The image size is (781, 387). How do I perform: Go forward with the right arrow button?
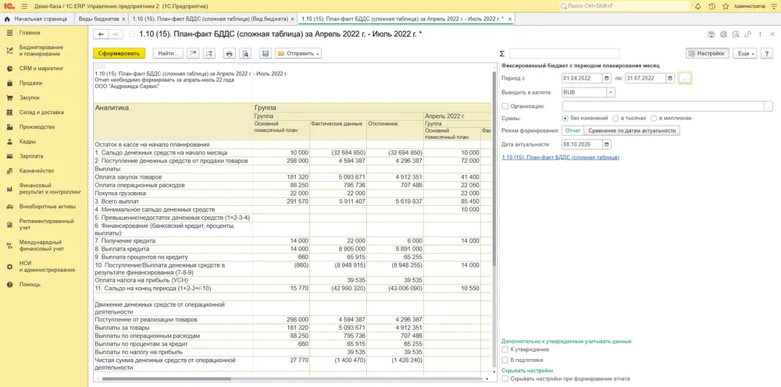(x=115, y=34)
